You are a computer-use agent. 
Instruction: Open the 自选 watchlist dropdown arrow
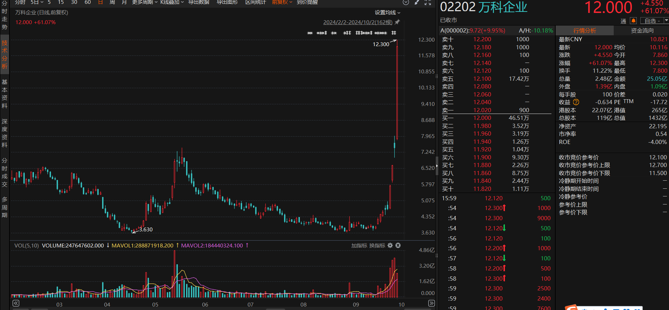(x=666, y=21)
